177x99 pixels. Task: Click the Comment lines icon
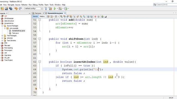pyautogui.click(x=102, y=16)
